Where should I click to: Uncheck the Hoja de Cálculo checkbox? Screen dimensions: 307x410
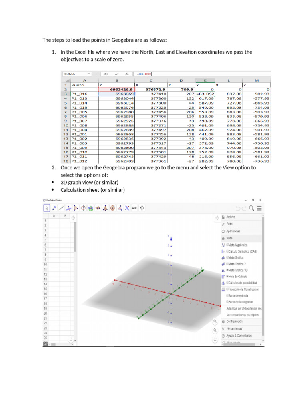click(x=227, y=276)
